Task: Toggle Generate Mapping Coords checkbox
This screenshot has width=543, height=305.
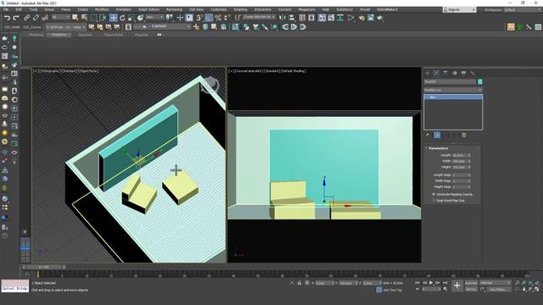Action: coord(434,194)
